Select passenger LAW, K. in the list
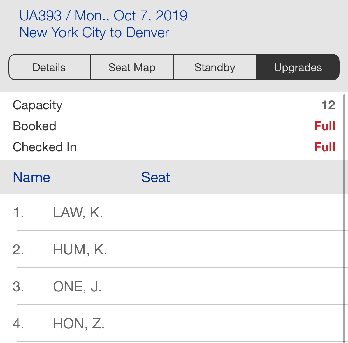The image size is (348, 343). coord(78,213)
